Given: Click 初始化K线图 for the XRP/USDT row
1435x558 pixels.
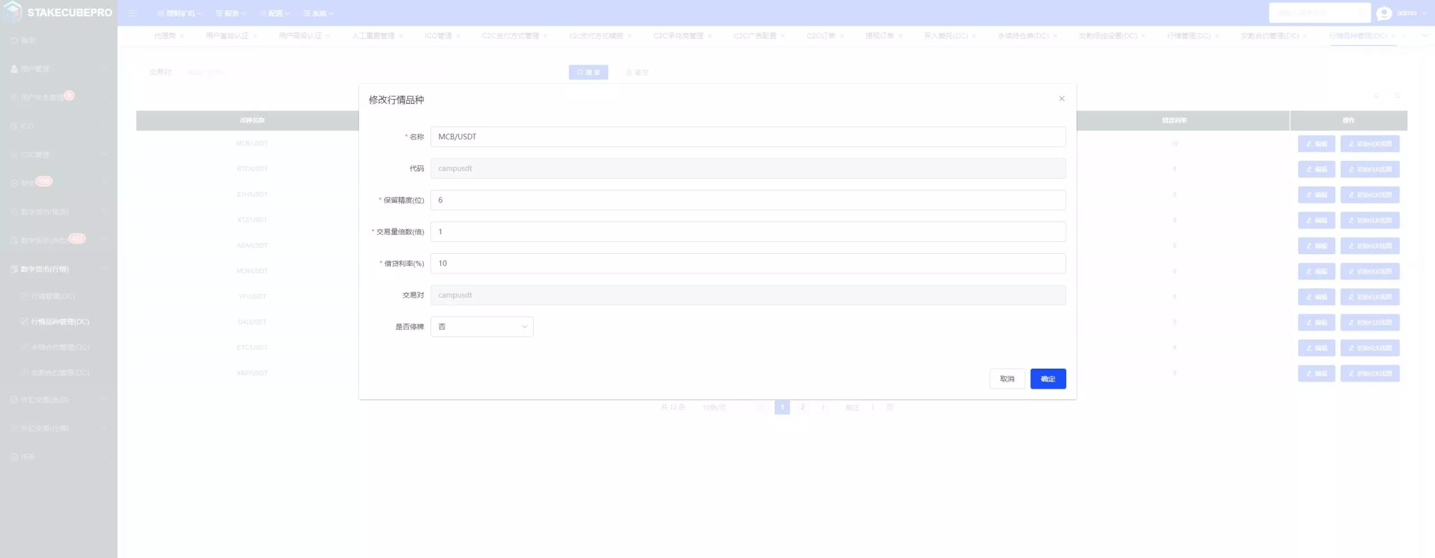Looking at the screenshot, I should 1369,374.
